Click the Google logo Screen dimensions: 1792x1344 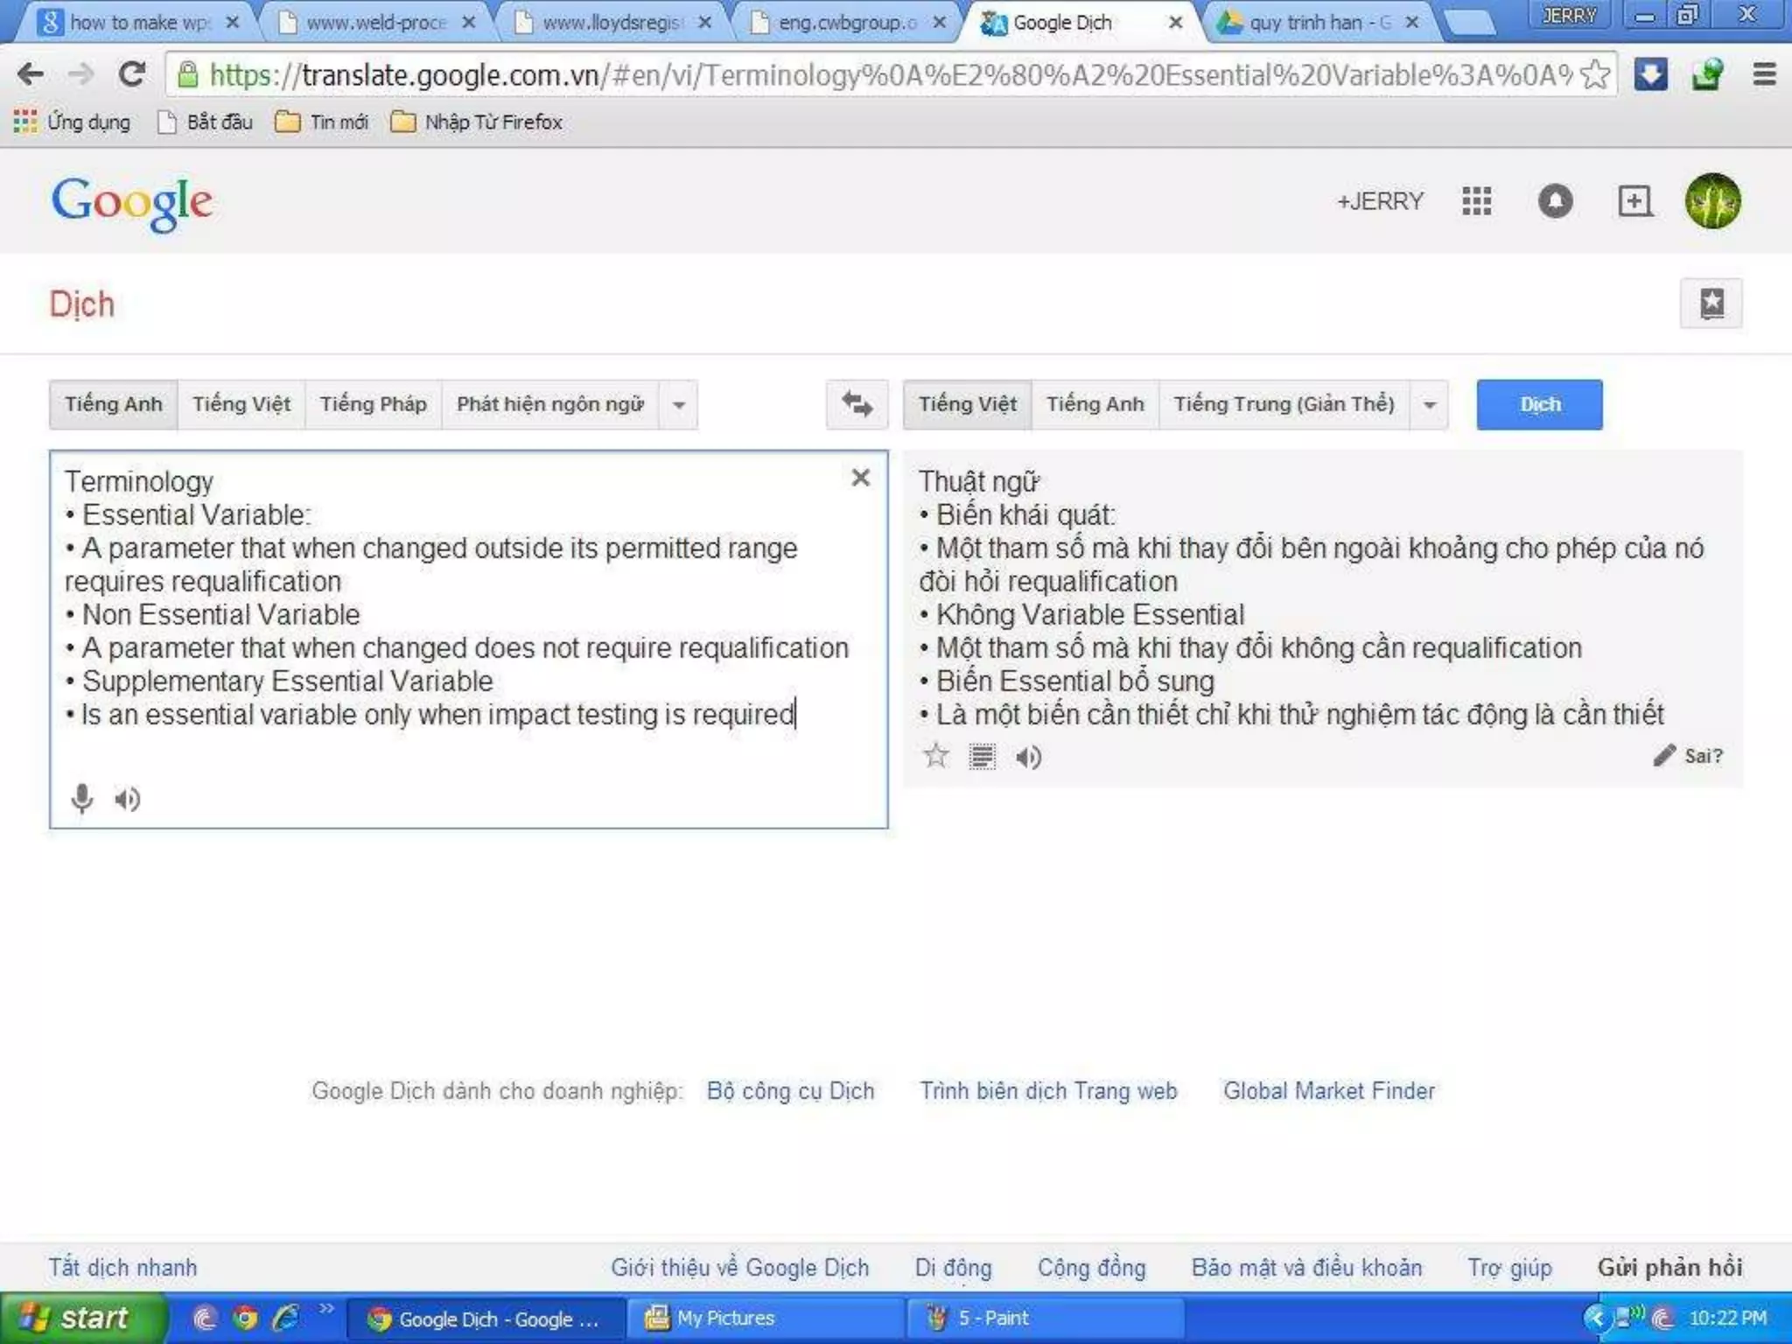point(132,203)
